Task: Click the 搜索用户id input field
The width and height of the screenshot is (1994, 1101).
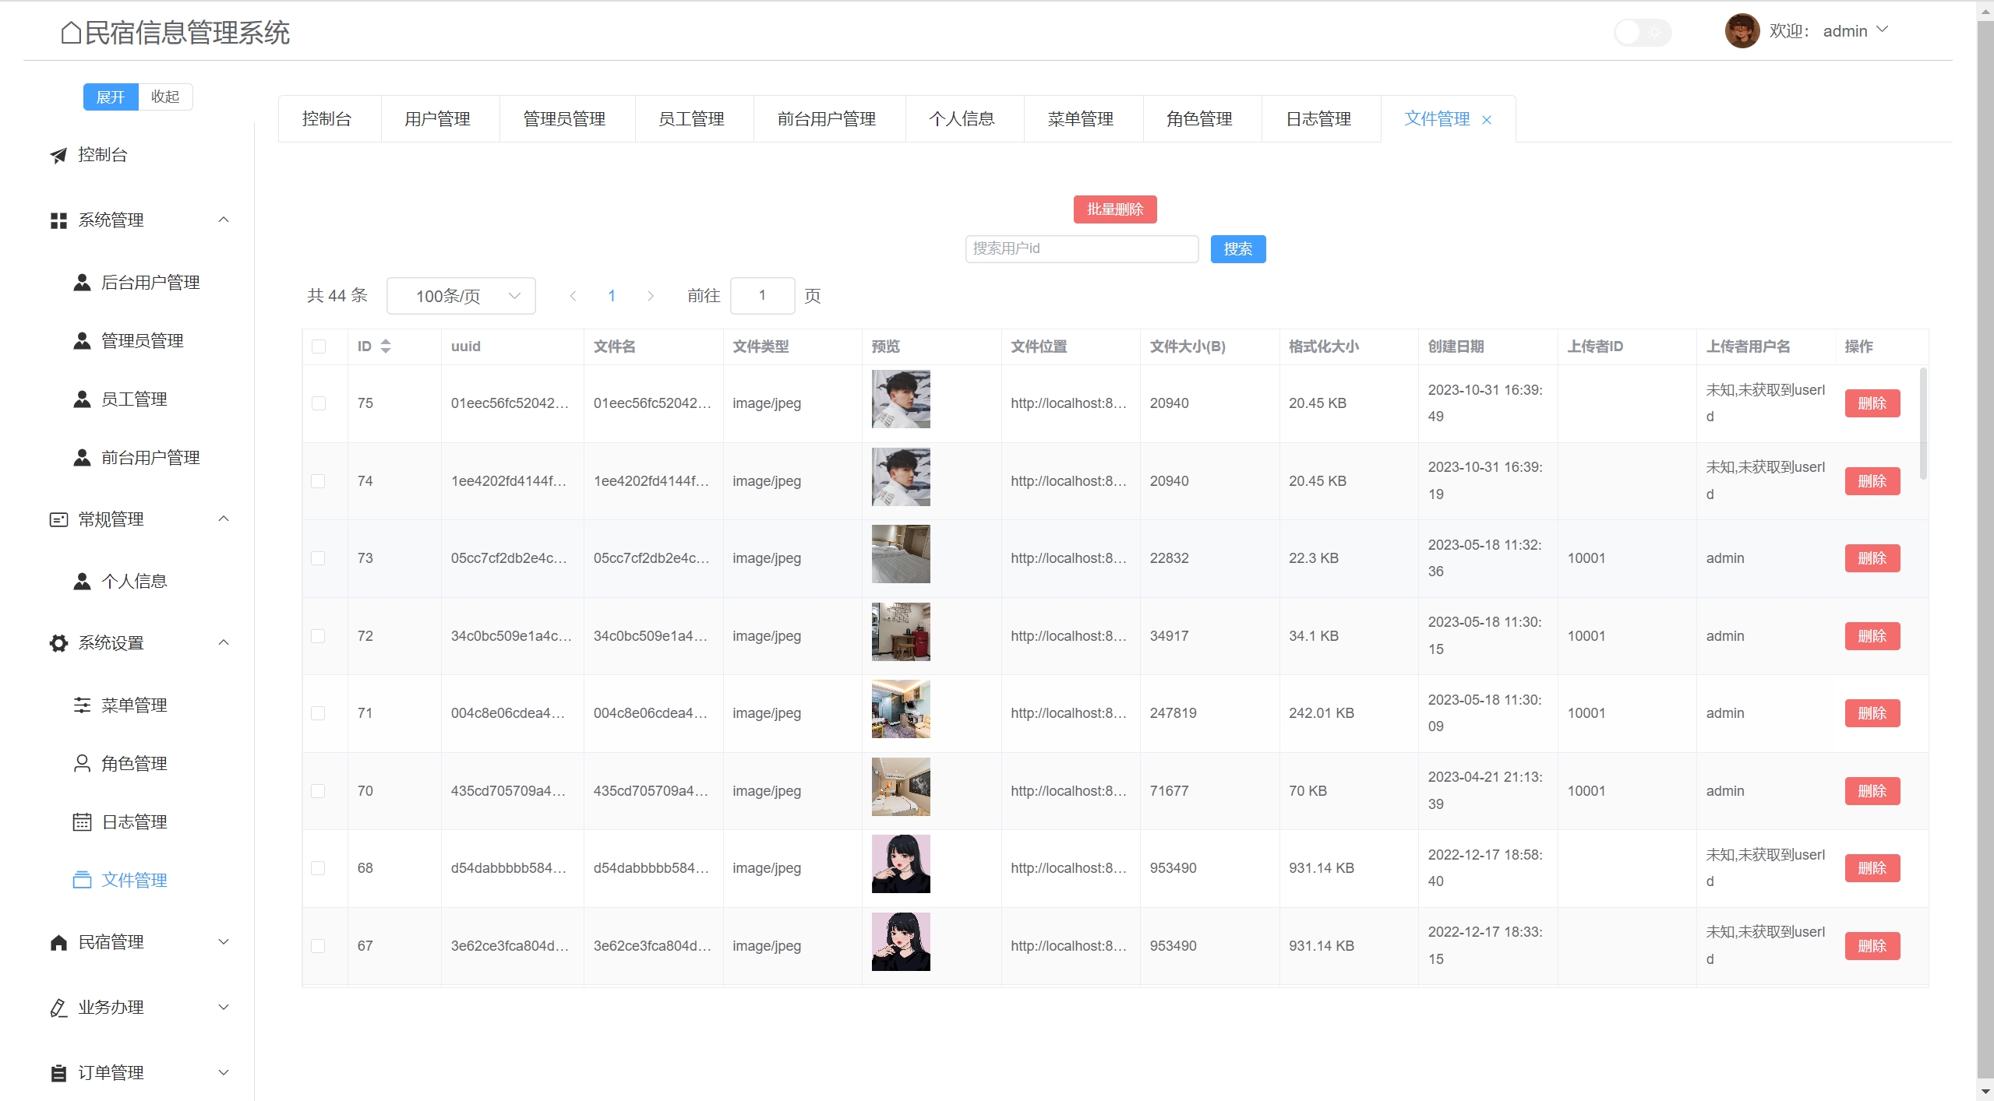Action: pos(1081,249)
